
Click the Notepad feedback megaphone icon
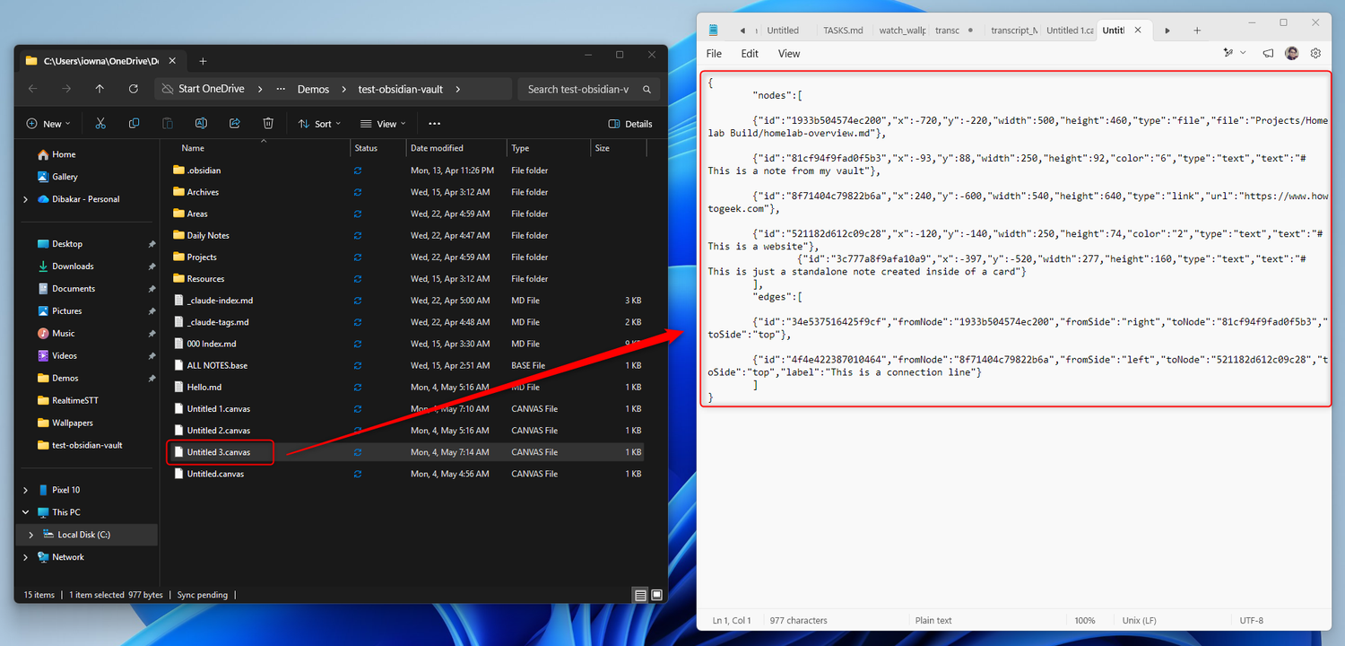1268,54
